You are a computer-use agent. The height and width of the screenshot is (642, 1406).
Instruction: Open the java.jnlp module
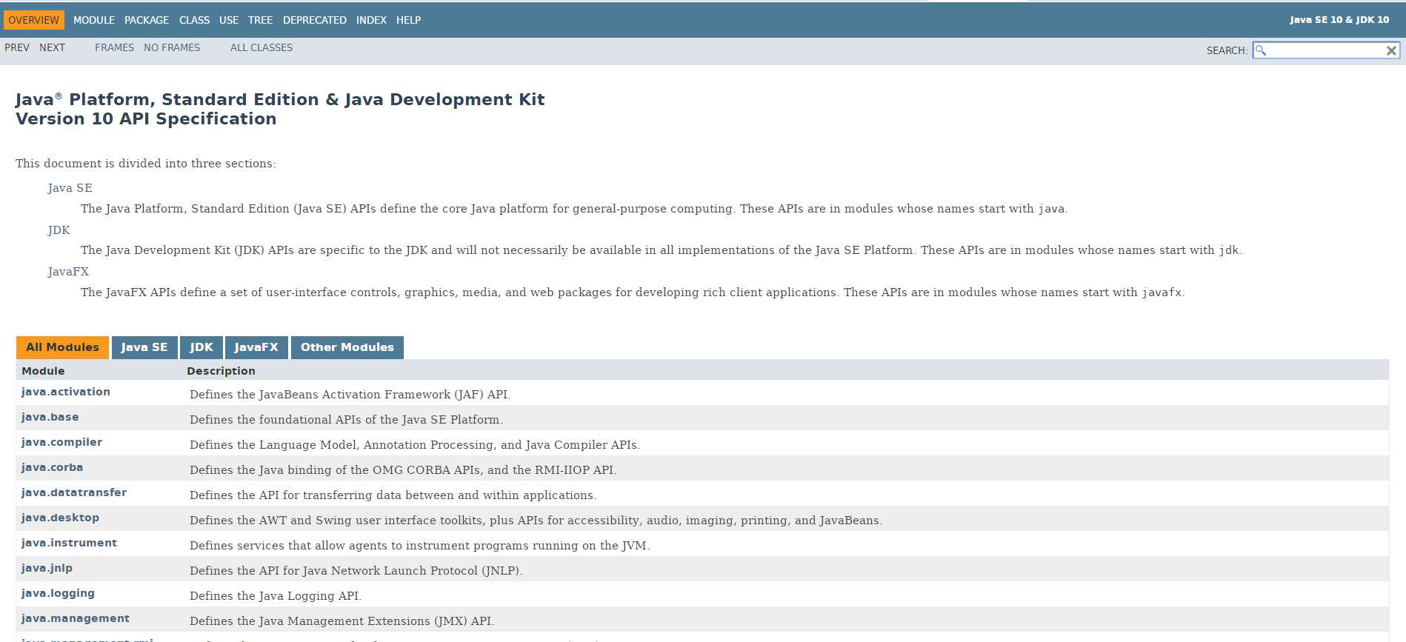pyautogui.click(x=47, y=568)
